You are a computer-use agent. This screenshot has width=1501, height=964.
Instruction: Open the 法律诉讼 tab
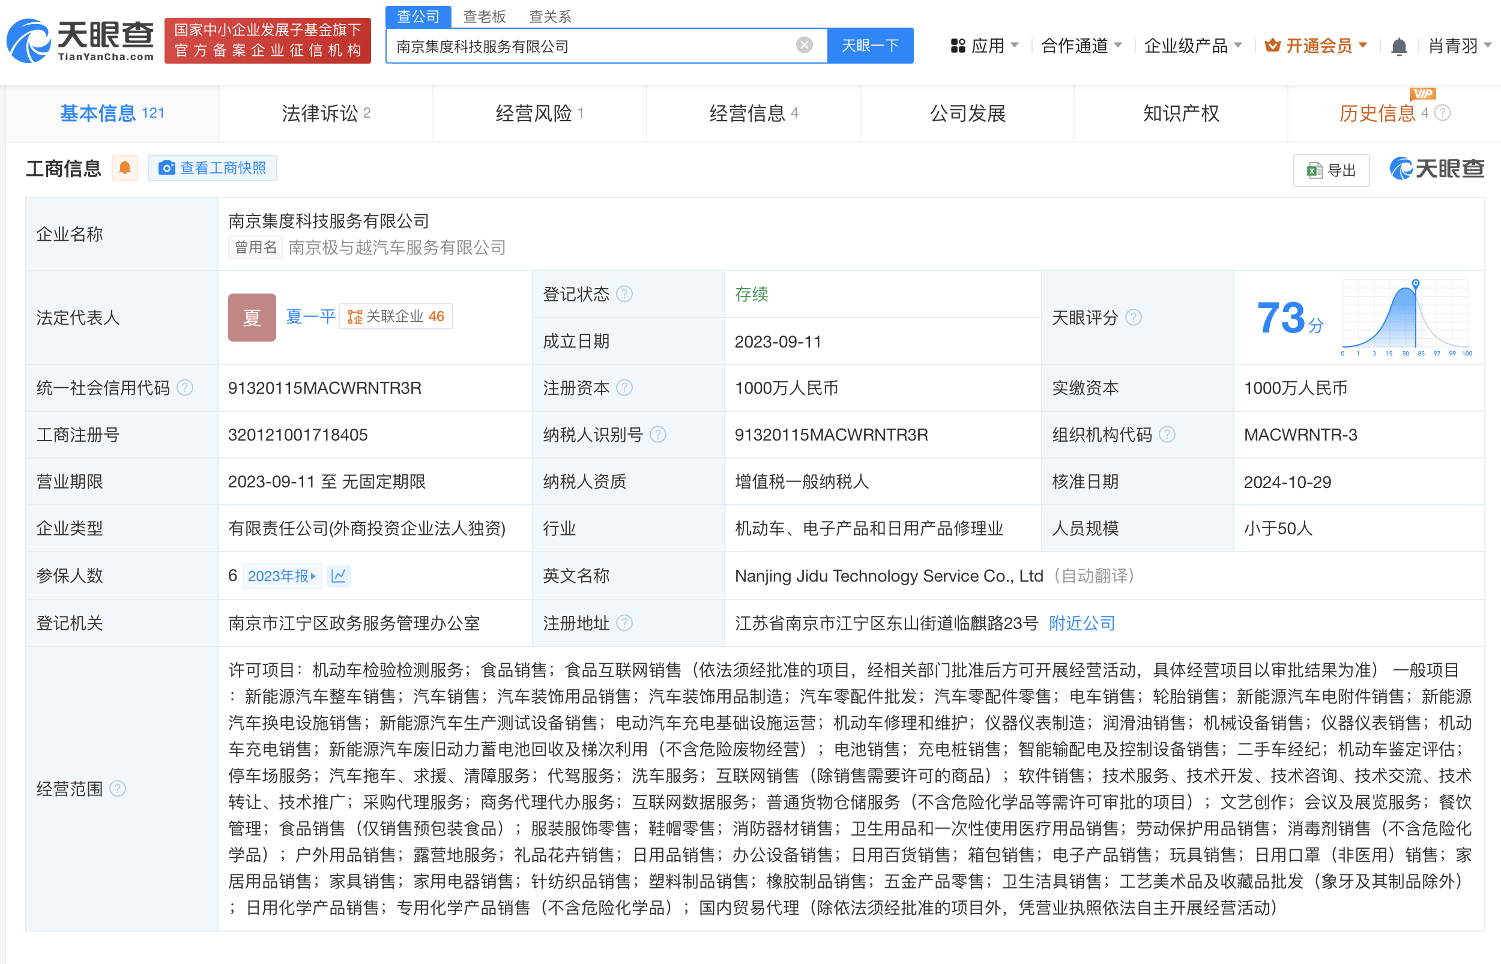325,113
